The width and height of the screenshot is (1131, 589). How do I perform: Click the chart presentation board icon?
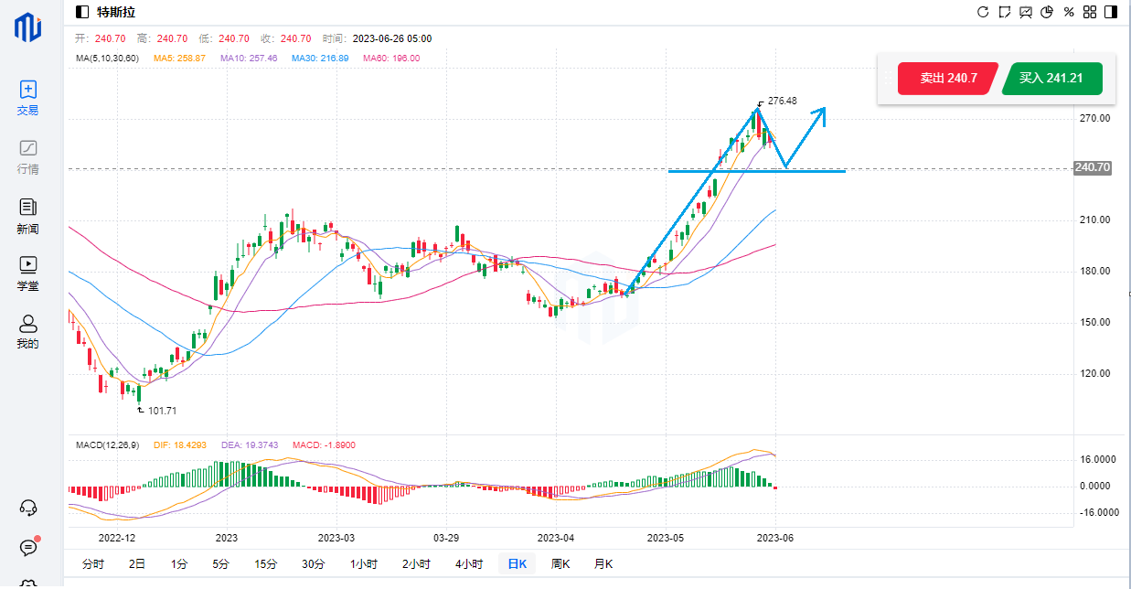[x=1026, y=12]
